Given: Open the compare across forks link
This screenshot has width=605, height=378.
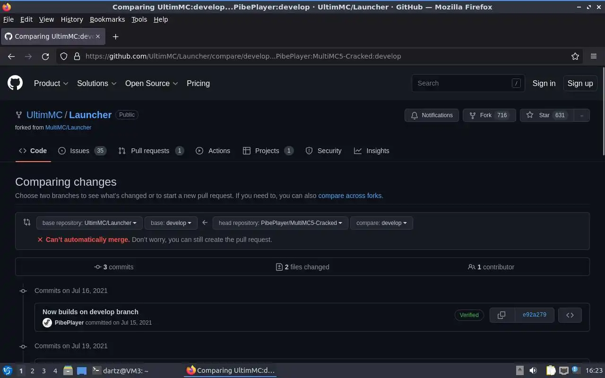Looking at the screenshot, I should [350, 196].
